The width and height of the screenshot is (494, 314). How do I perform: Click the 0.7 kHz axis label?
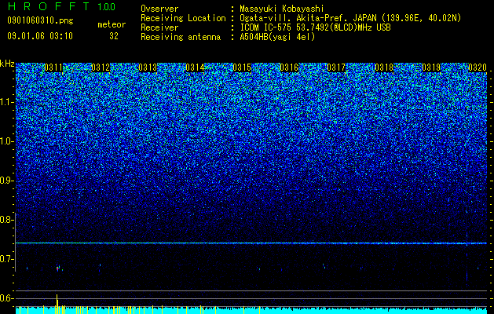pyautogui.click(x=6, y=259)
